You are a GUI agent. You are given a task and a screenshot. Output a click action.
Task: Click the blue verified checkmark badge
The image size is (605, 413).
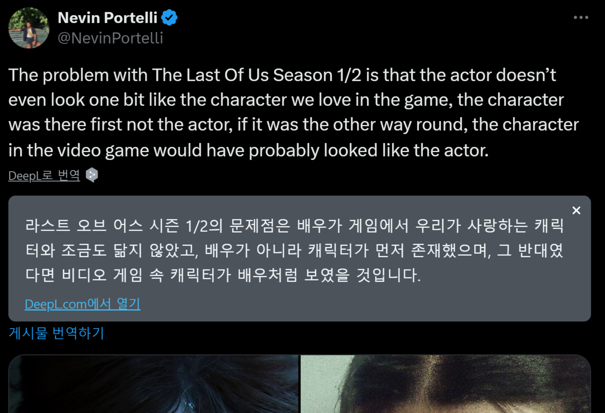click(x=169, y=18)
